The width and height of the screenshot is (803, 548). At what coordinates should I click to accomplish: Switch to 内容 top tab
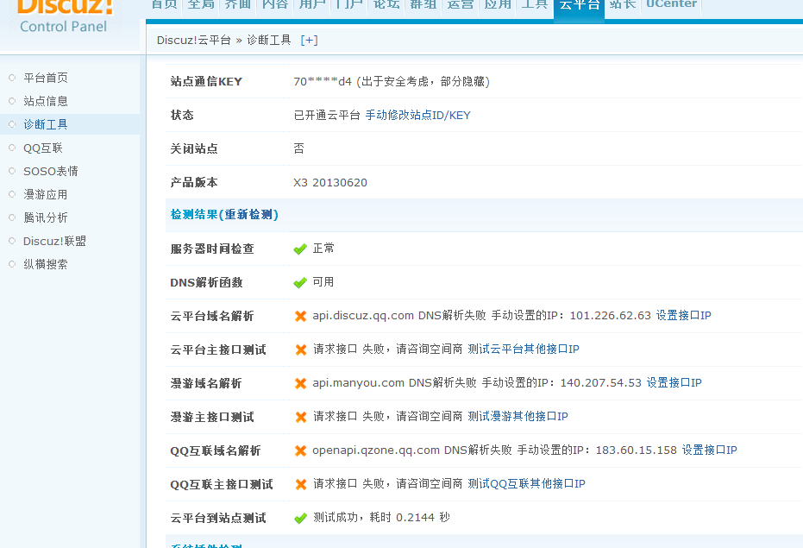coord(275,6)
